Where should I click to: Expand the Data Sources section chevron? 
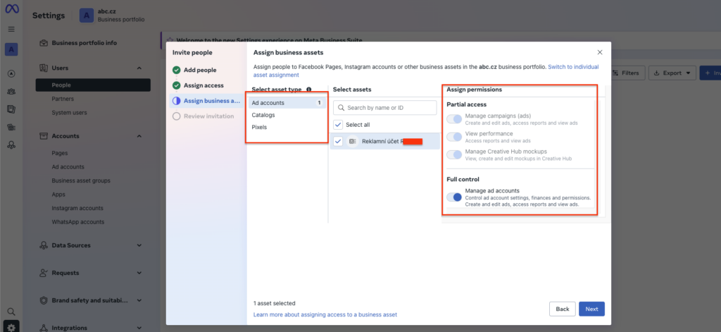coord(139,245)
